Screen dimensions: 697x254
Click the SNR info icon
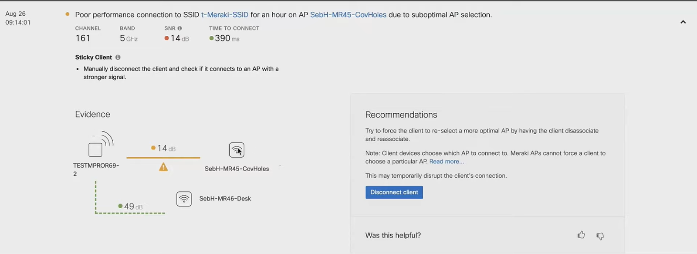[179, 28]
